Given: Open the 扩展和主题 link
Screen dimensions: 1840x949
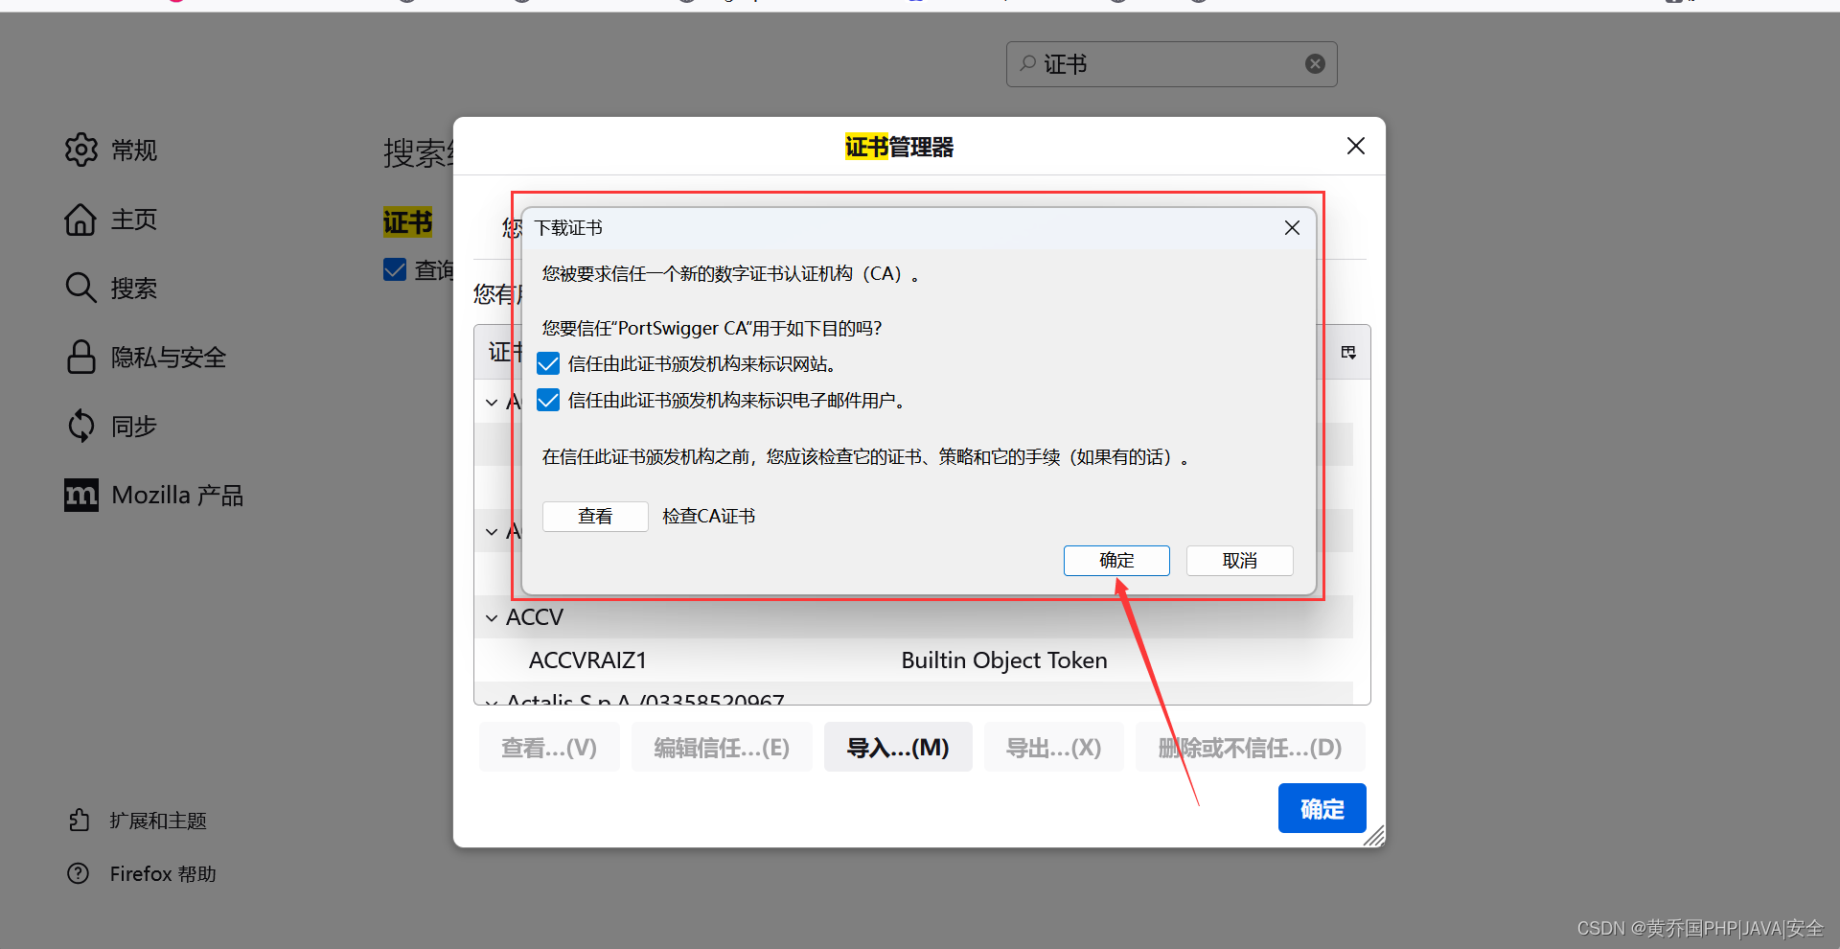Looking at the screenshot, I should click(x=158, y=821).
